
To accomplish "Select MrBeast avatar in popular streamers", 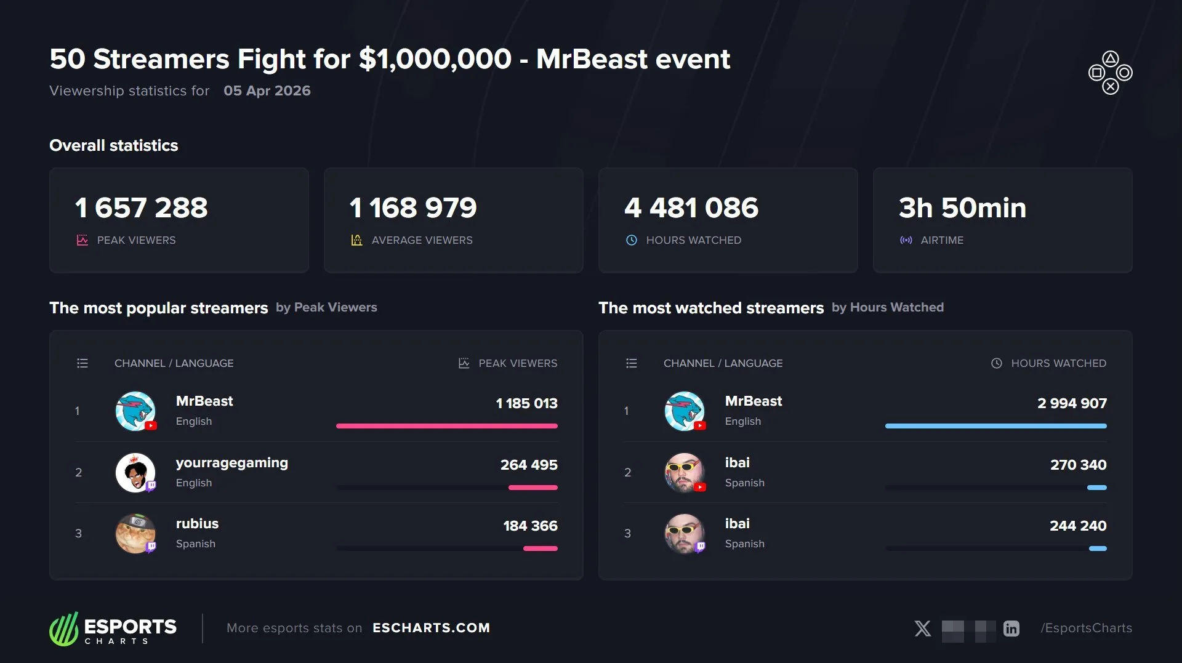I will pos(135,411).
